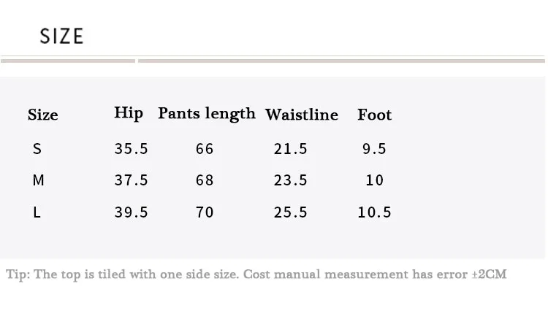The height and width of the screenshot is (319, 548).
Task: Click foot value 9.5
Action: tap(374, 149)
